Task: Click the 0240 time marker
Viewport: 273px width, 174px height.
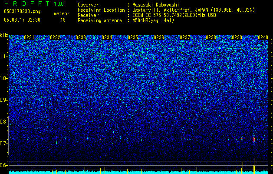Action: 263,37
